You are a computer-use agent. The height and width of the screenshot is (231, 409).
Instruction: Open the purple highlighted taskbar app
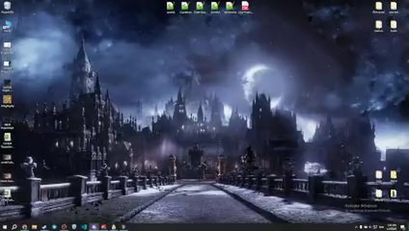click(x=94, y=227)
